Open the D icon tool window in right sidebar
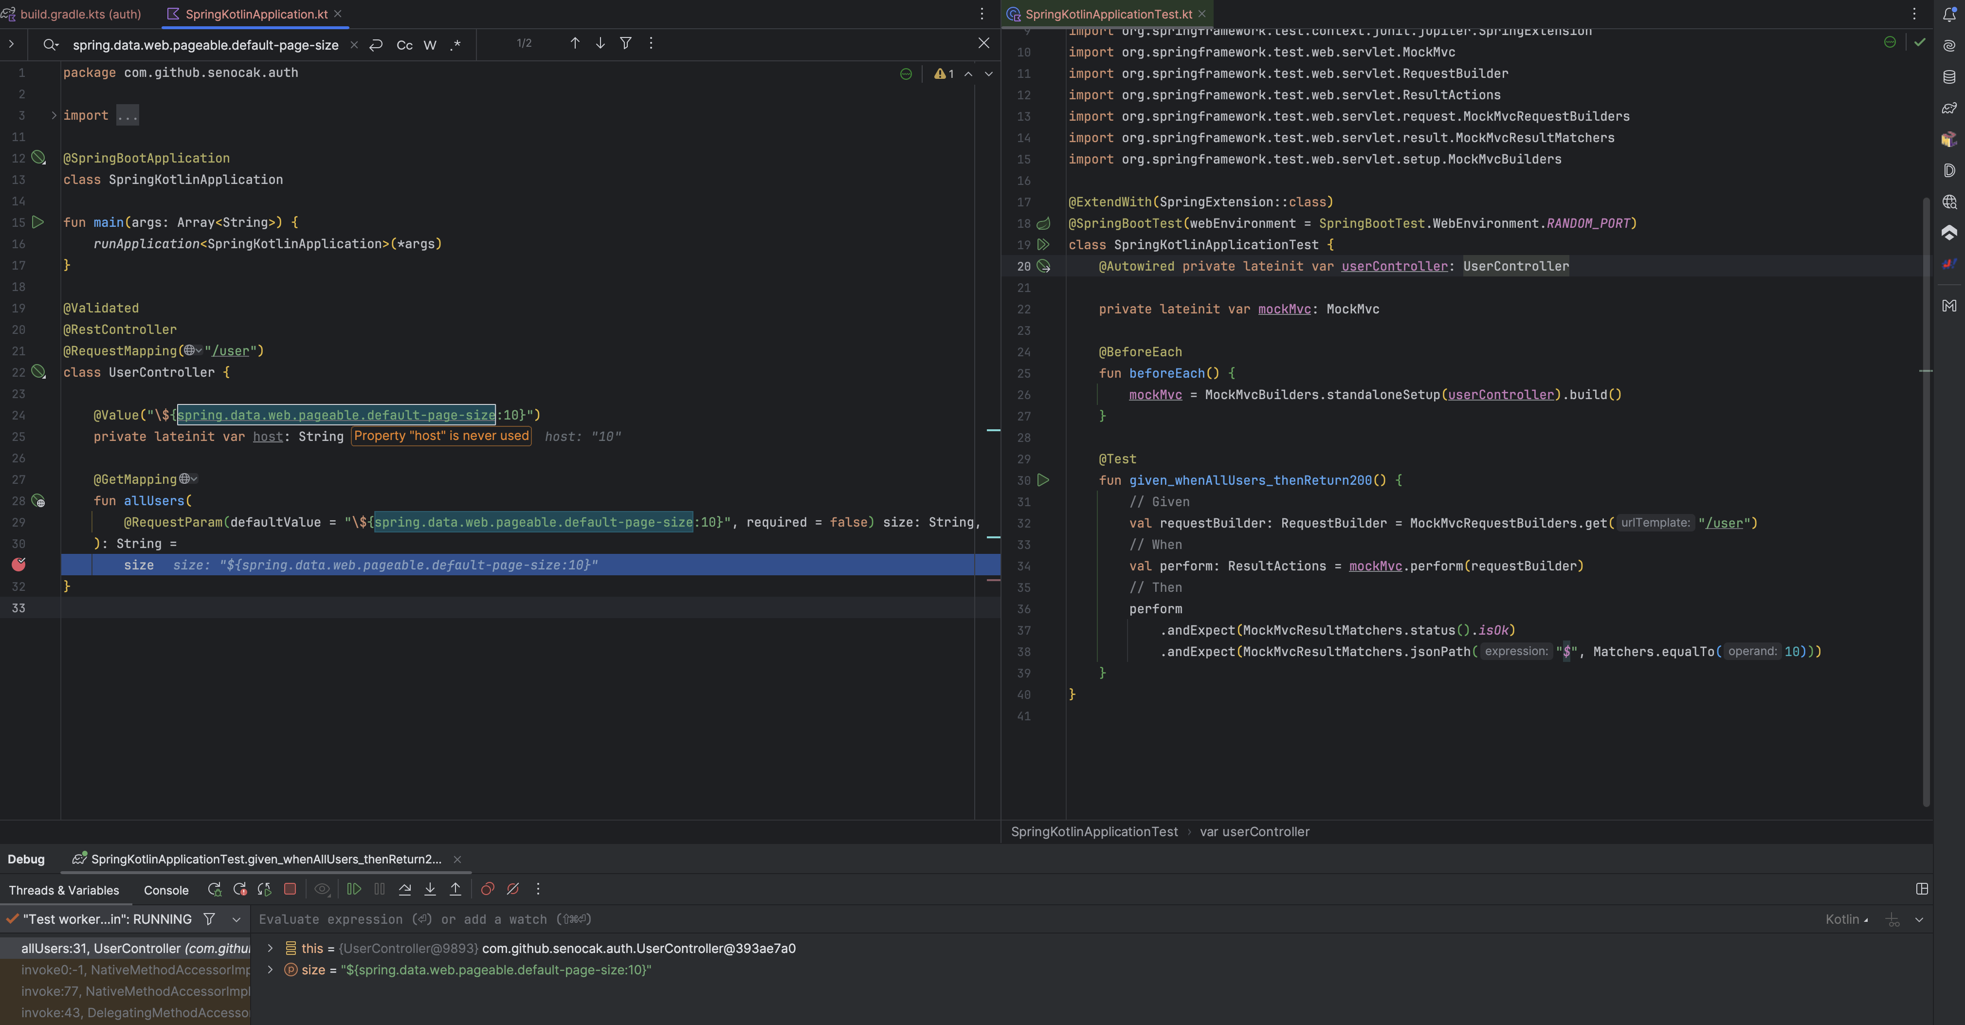Viewport: 1965px width, 1025px height. [1949, 170]
